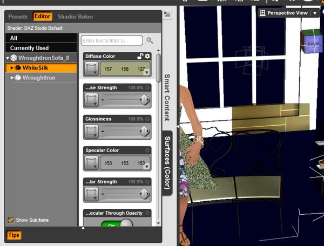Viewport: 324px width, 246px height.
Task: Click the Specular Strength slider handle
Action: pos(144,194)
